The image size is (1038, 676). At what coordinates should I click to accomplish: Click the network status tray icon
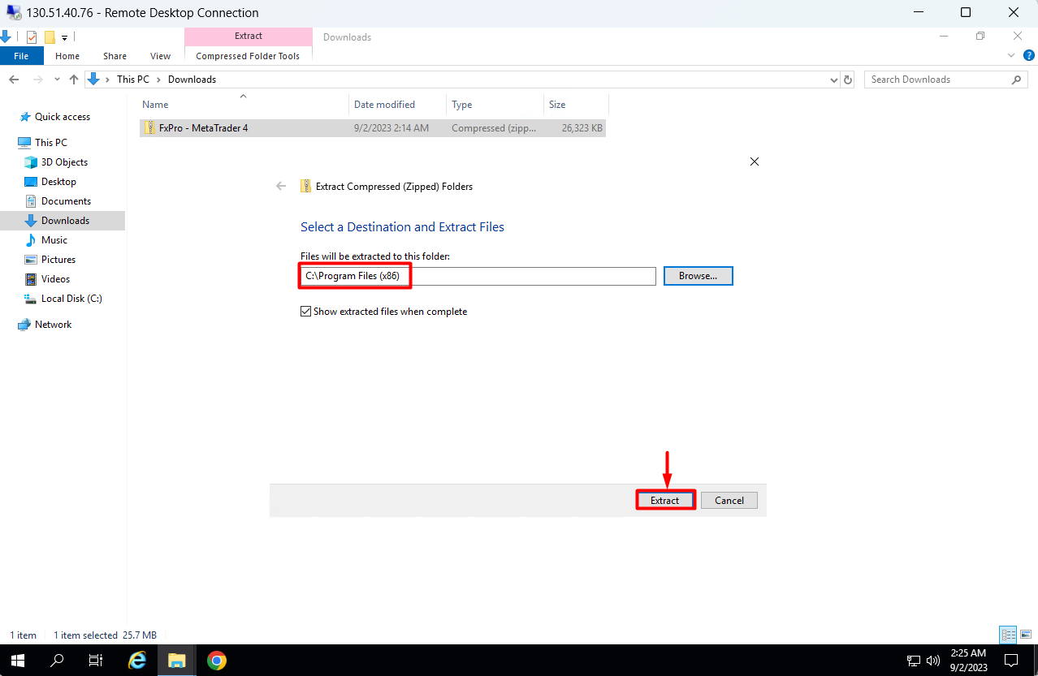tap(913, 660)
